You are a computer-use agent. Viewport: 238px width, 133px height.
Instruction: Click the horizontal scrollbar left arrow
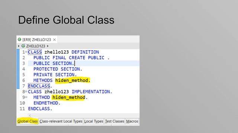pos(30,116)
